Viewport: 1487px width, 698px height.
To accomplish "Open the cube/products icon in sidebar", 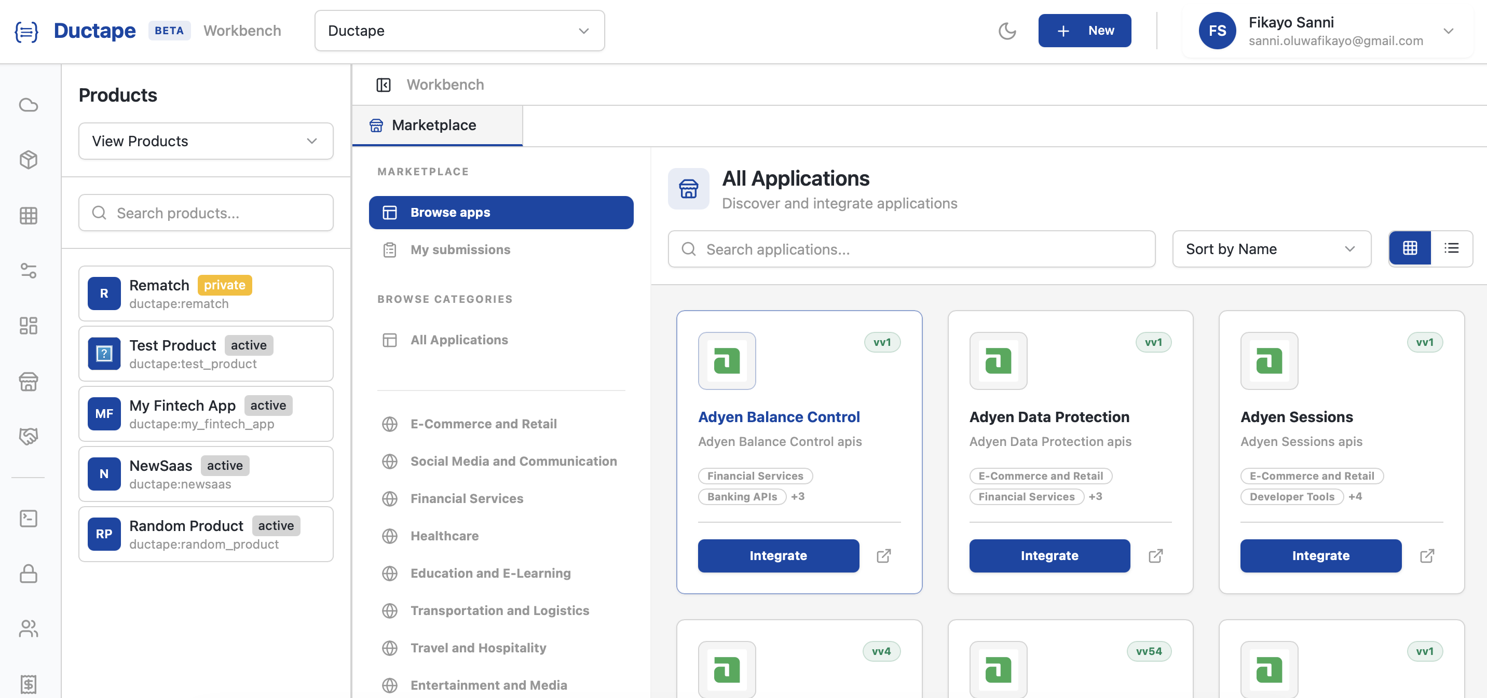I will 28,160.
